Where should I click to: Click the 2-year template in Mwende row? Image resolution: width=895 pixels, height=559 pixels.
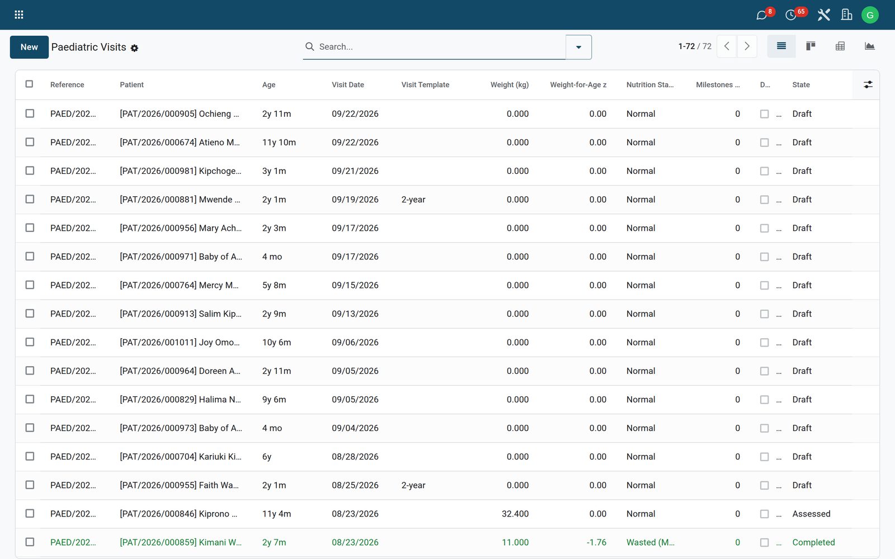click(x=413, y=200)
